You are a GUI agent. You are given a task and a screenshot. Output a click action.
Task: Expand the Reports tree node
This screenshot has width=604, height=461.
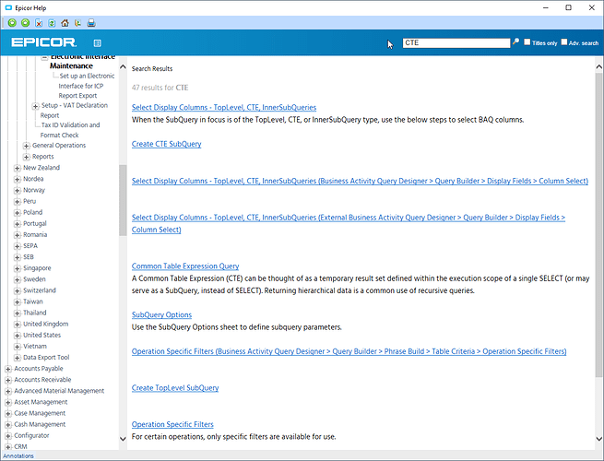26,157
